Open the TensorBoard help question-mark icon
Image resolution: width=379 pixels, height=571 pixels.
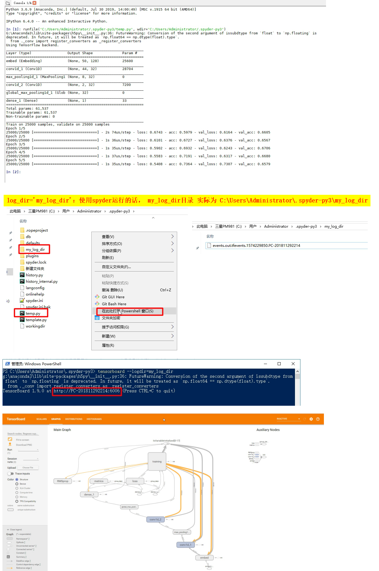tap(318, 419)
